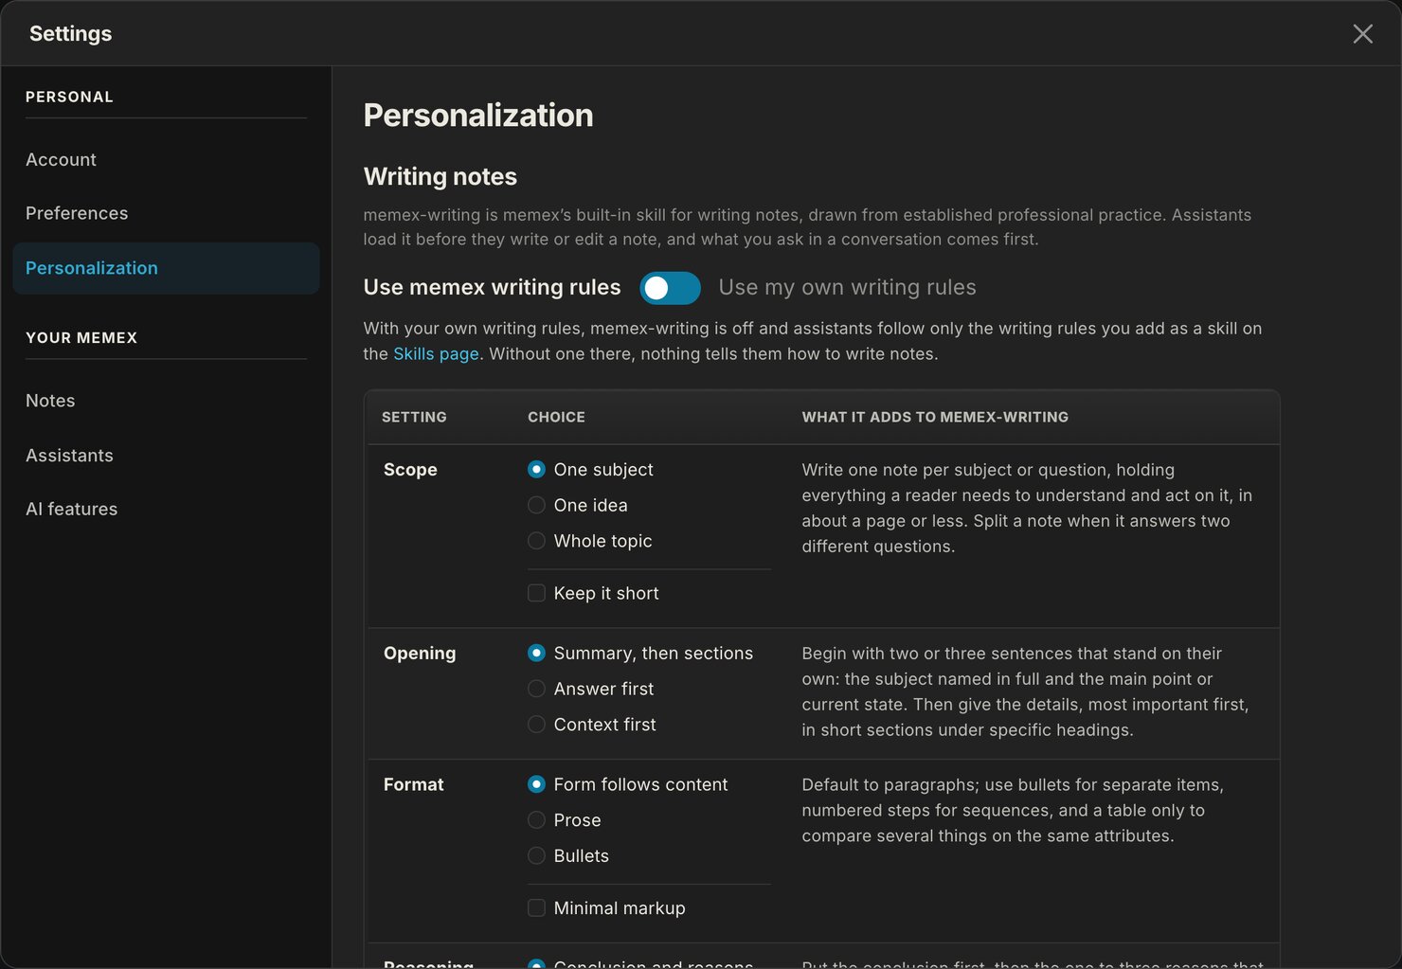Click the 'Personalization' page title
The image size is (1402, 969).
[x=478, y=116]
